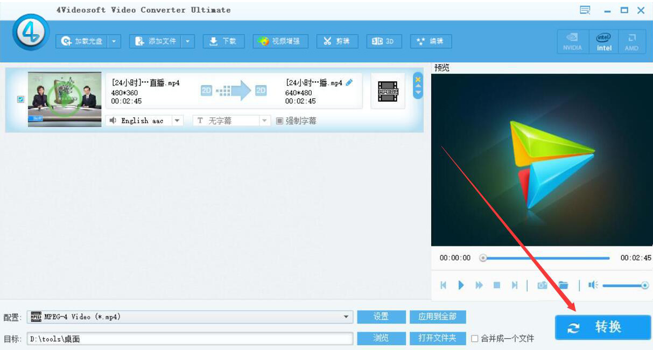Click the 加载光盘 load disc button
The height and width of the screenshot is (350, 653).
pyautogui.click(x=82, y=41)
